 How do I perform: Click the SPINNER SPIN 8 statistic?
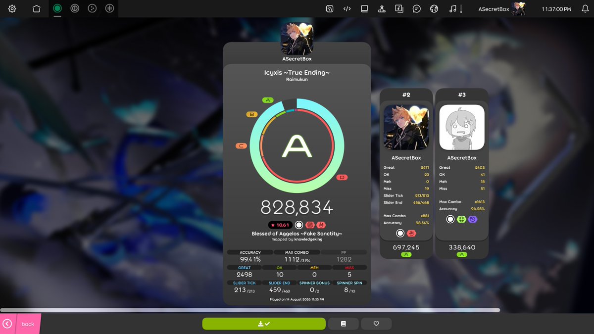click(349, 287)
